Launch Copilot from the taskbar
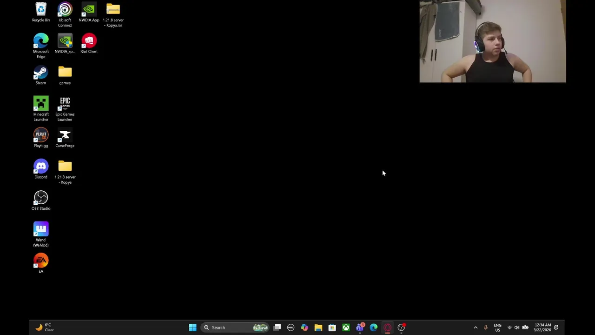Viewport: 595px width, 335px height. 304,328
